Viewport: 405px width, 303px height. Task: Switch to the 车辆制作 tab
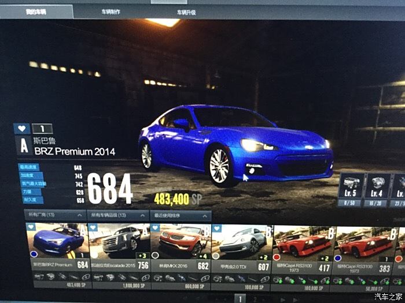[x=111, y=12]
